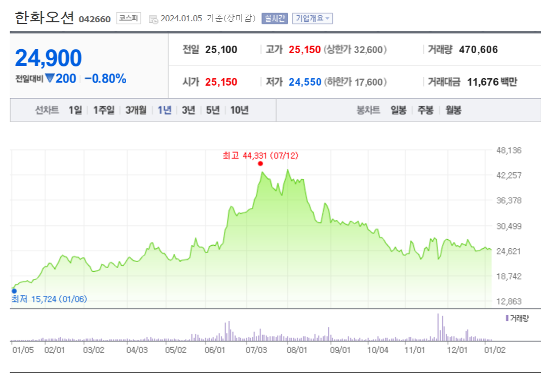The image size is (541, 373).
Task: Click the red highest-price marker dot
Action: (260, 164)
